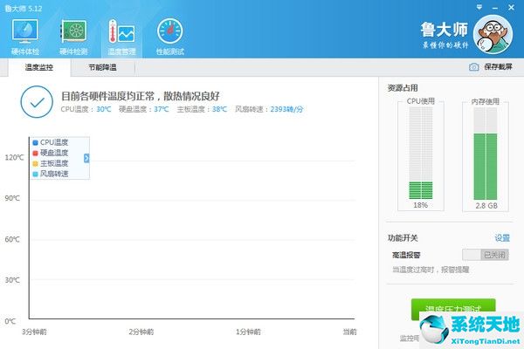Click the 硬盘温度 37℃ value
Image resolution: width=524 pixels, height=349 pixels.
click(162, 109)
